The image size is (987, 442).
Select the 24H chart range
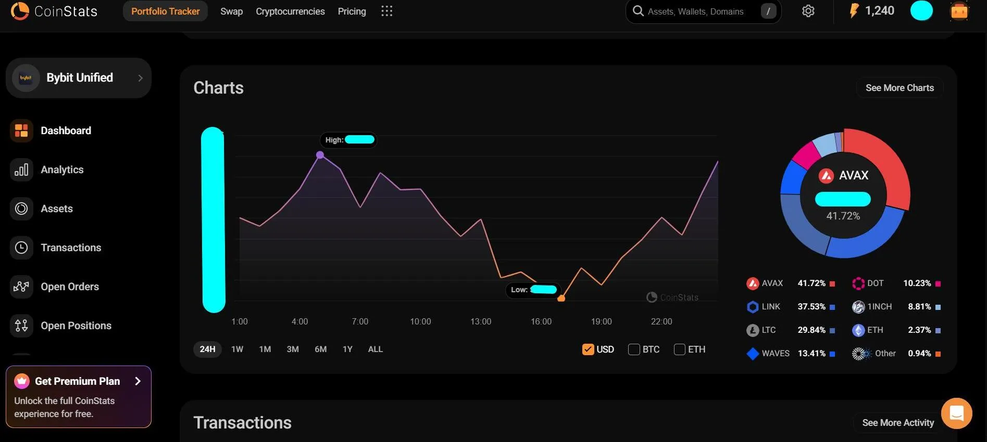[x=207, y=349]
